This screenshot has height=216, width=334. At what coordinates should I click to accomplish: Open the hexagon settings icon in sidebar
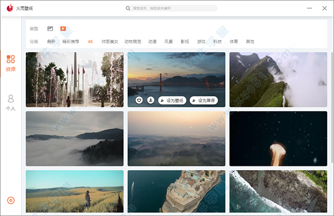(11, 200)
